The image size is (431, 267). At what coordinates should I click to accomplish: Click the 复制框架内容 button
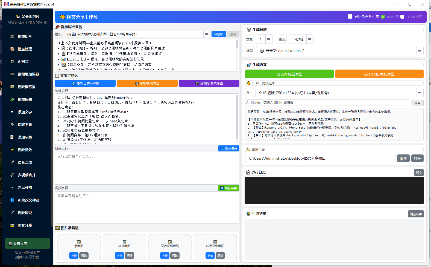(147, 83)
